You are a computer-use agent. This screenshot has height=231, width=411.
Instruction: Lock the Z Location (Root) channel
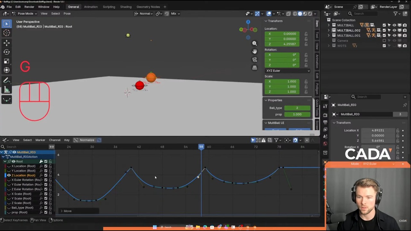pos(50,175)
